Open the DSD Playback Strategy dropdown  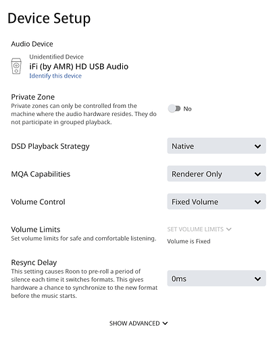pyautogui.click(x=216, y=146)
